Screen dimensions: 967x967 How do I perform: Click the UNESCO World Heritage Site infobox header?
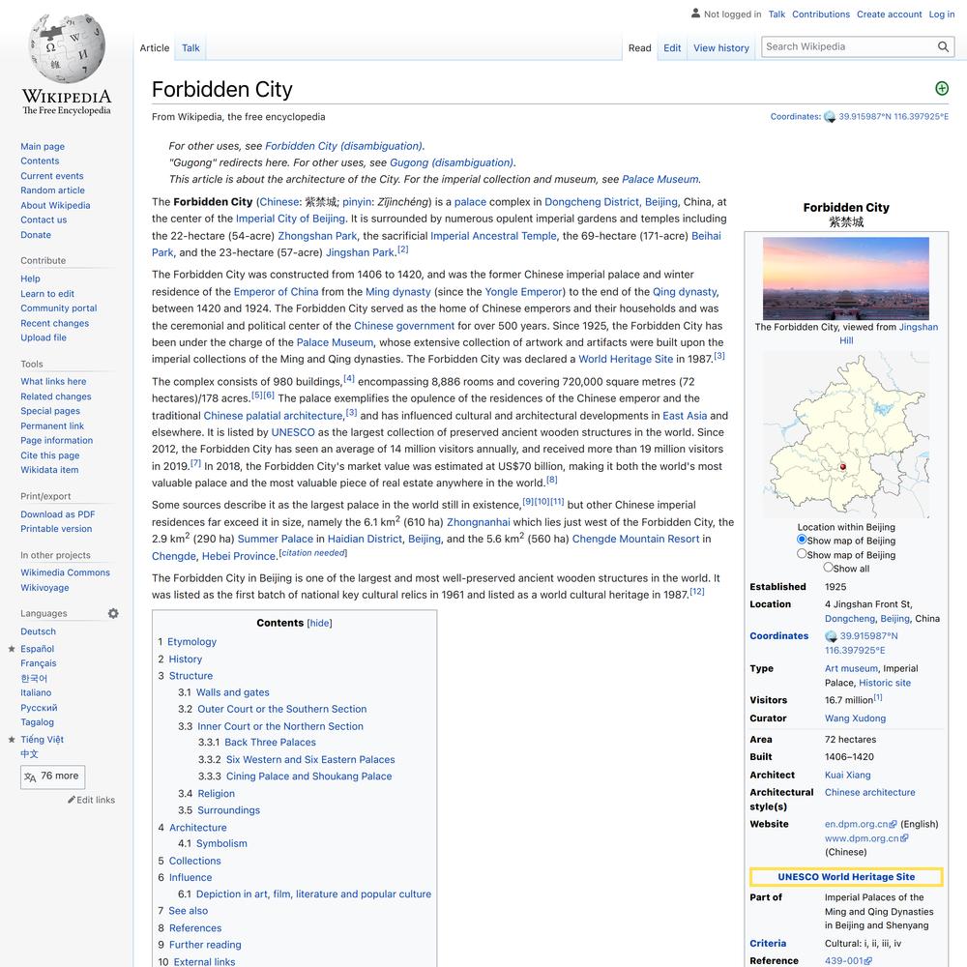tap(846, 877)
